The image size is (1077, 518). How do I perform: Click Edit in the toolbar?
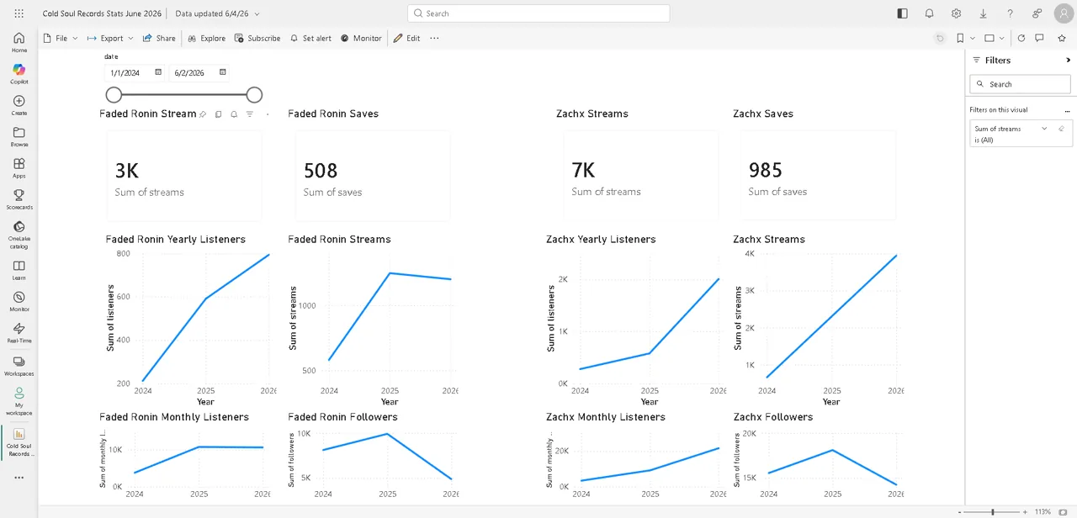406,38
